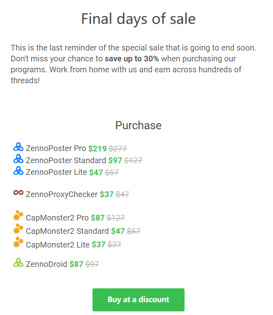Open the ZennoPoster Pro product link
The height and width of the screenshot is (315, 273).
[56, 149]
